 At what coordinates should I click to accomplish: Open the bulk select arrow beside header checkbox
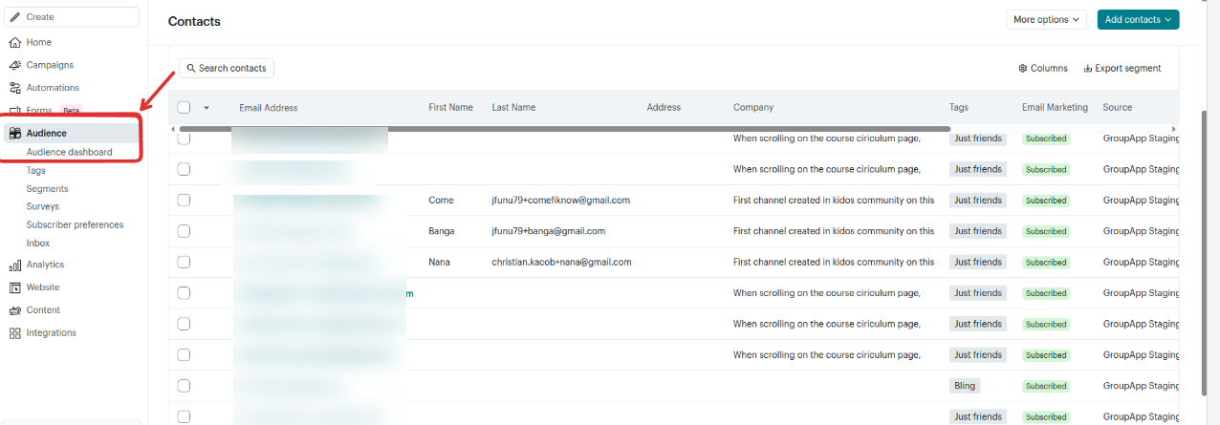[x=207, y=108]
